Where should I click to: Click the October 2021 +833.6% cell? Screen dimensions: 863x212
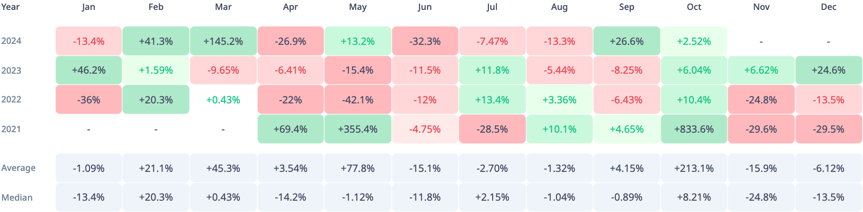(693, 129)
